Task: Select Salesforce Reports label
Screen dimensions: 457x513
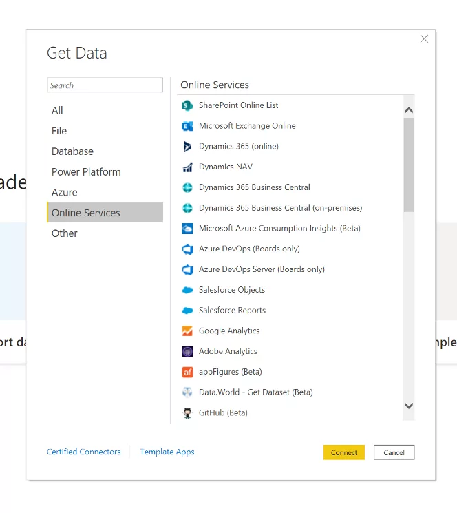Action: tap(232, 311)
